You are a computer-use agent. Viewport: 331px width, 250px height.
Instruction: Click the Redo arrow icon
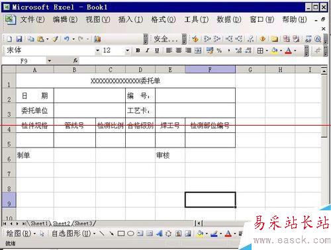tap(81, 39)
